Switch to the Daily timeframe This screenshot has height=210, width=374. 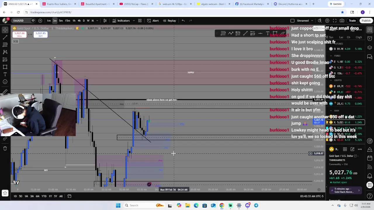[x=84, y=21]
